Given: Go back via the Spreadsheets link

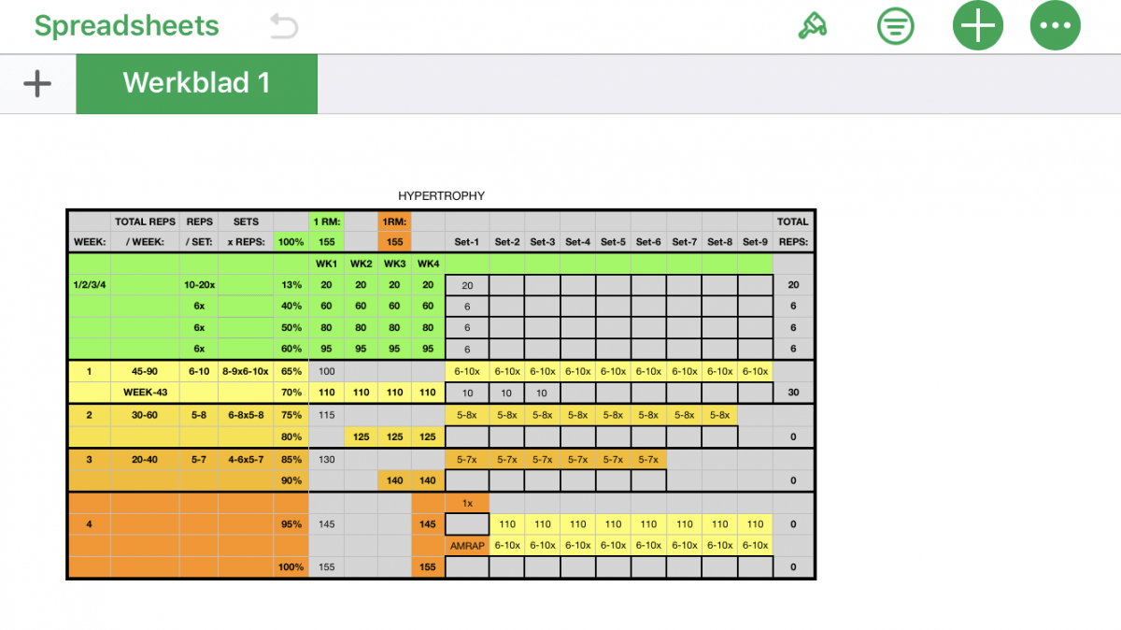Looking at the screenshot, I should click(x=127, y=26).
